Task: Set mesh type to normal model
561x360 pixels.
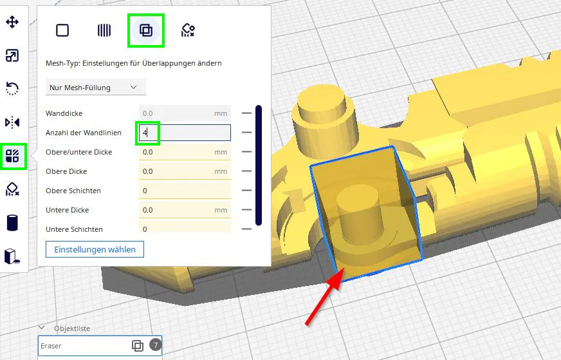Action: (x=62, y=30)
